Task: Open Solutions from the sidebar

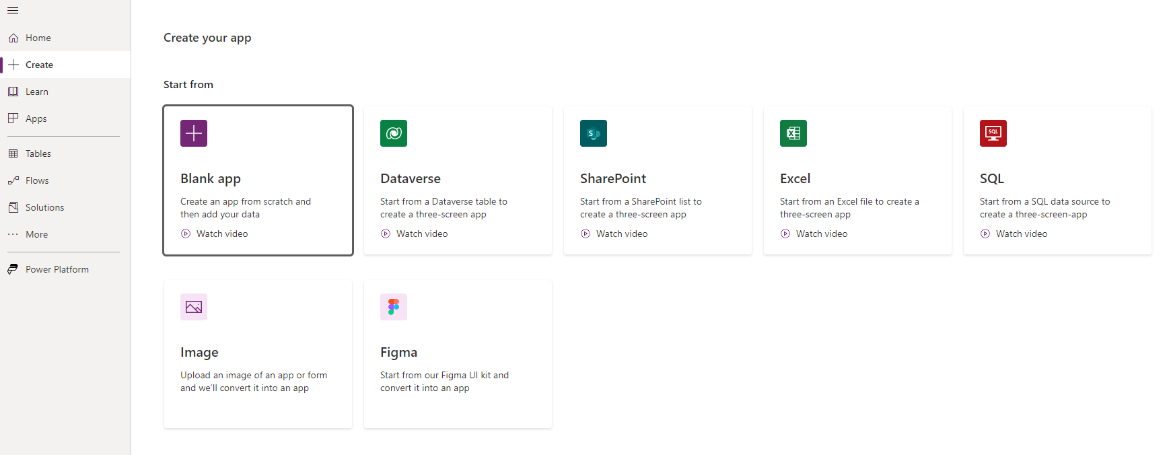Action: (65, 207)
